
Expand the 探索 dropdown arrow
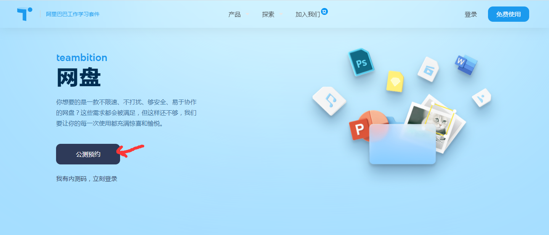click(281, 14)
